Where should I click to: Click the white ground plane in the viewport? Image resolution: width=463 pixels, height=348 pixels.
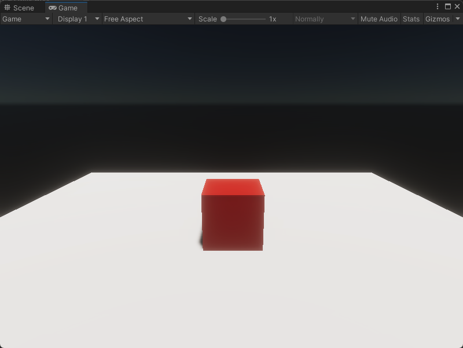[231, 290]
